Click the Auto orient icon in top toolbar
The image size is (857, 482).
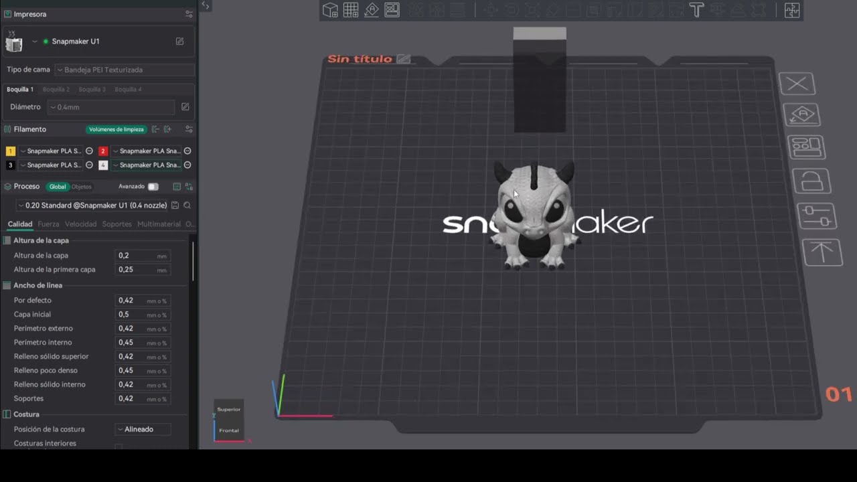[x=372, y=10]
